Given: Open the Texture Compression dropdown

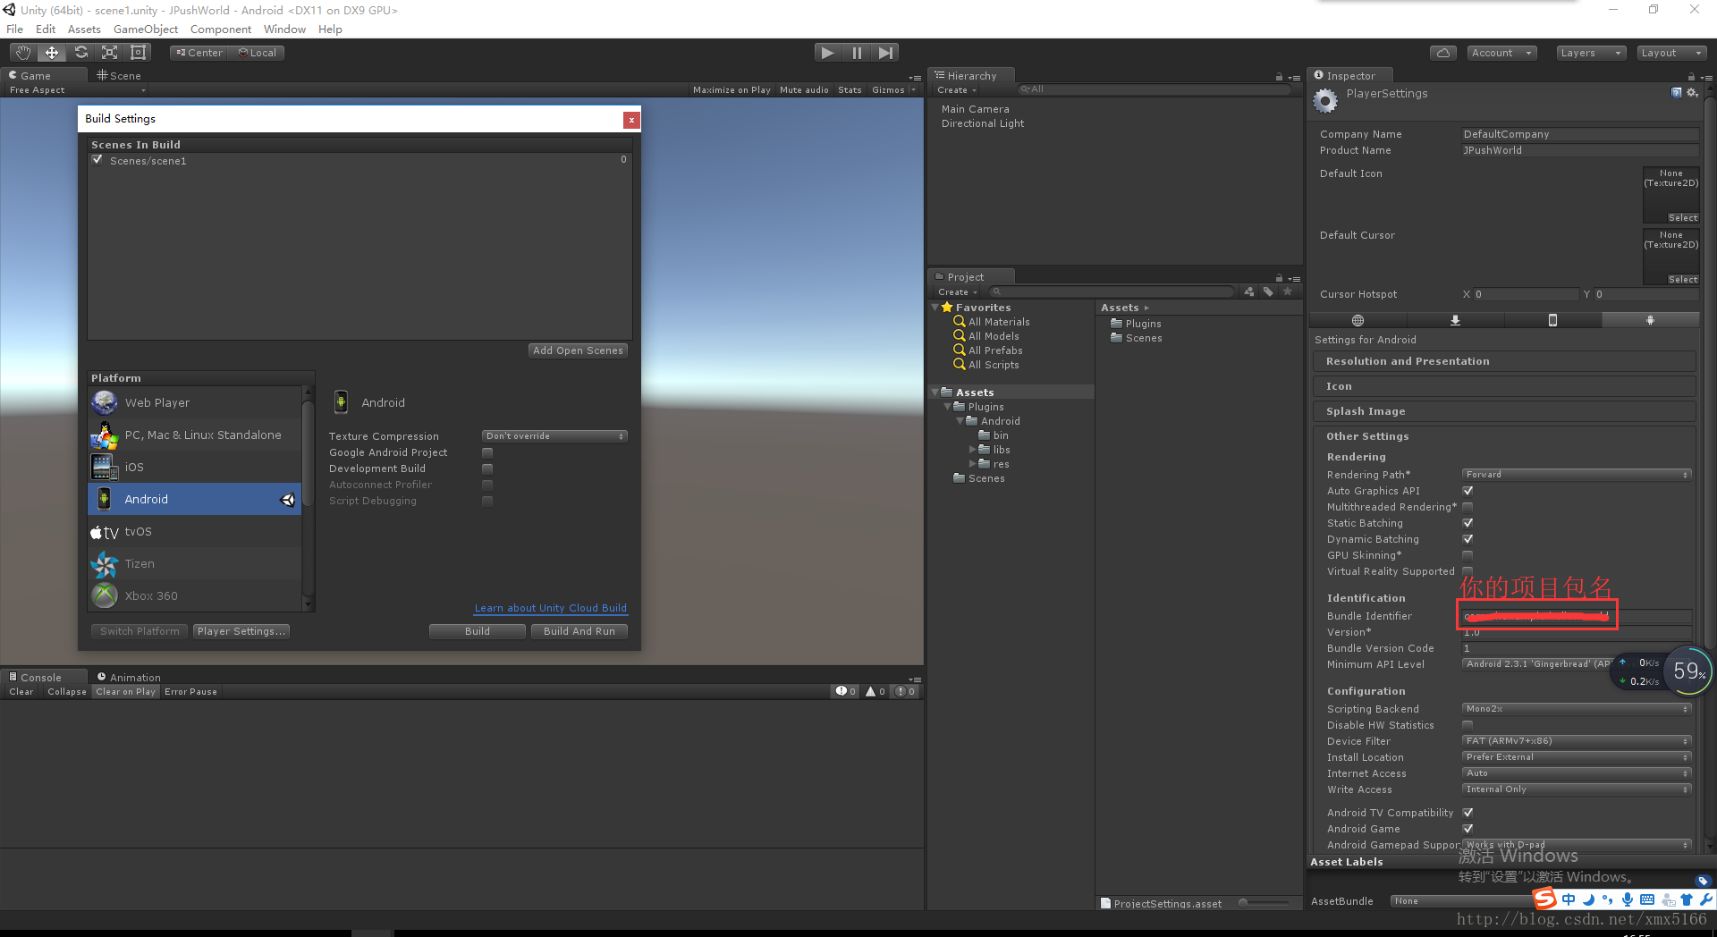Looking at the screenshot, I should point(554,436).
